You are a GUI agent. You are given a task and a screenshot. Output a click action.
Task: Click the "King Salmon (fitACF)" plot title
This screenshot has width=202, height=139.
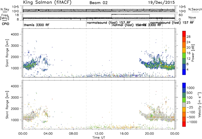47,2
